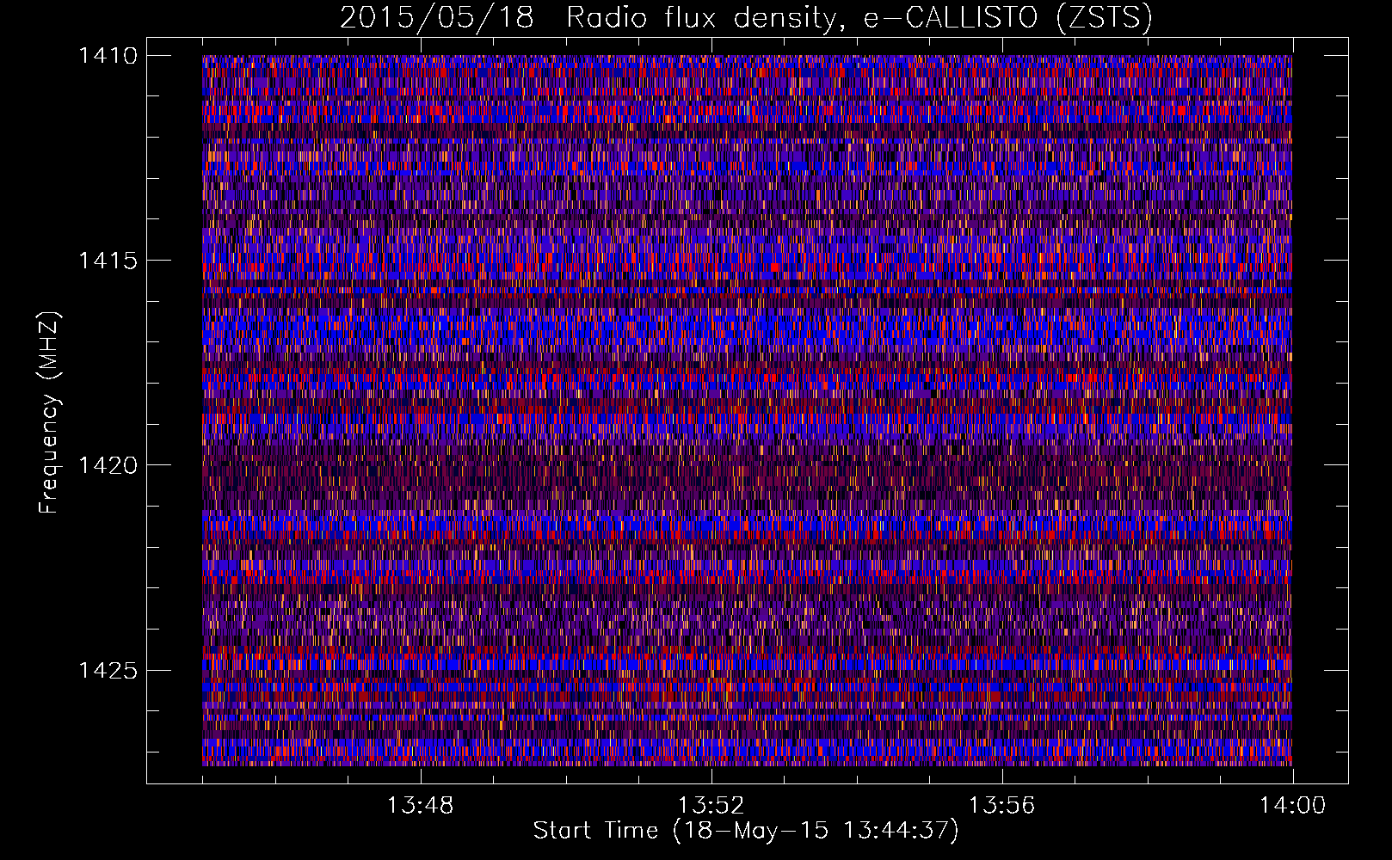Click the 1410 frequency tick label

[108, 56]
